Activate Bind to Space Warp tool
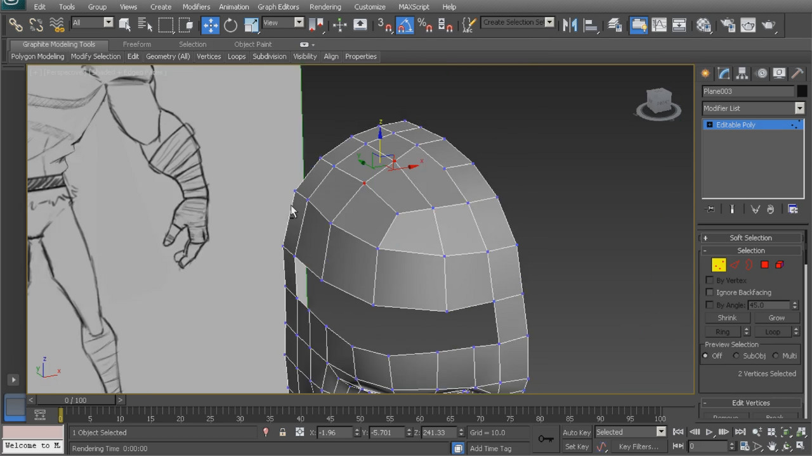This screenshot has width=812, height=456. 56,25
